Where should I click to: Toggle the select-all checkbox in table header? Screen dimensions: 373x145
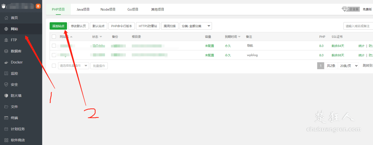click(54, 37)
